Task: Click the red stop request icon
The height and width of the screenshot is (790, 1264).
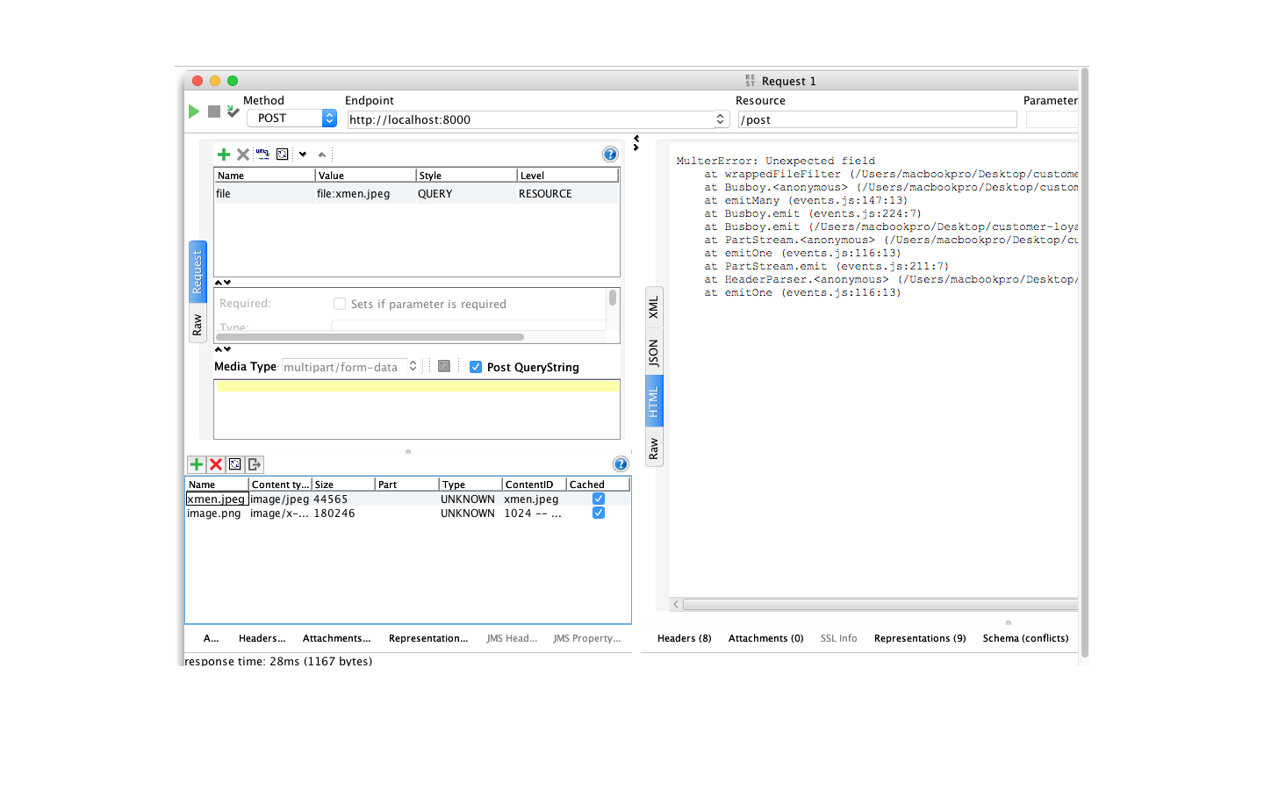Action: [x=213, y=111]
